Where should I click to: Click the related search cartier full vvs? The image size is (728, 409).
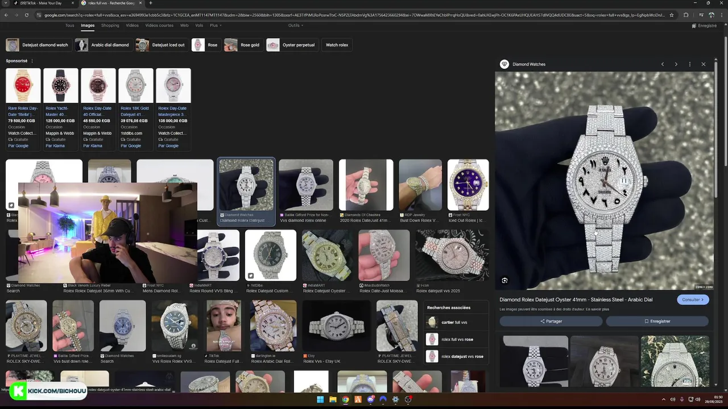pos(455,322)
